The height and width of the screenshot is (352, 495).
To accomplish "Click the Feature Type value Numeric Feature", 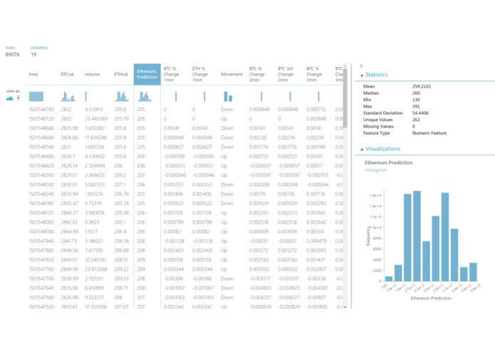I will [x=429, y=133].
